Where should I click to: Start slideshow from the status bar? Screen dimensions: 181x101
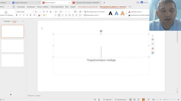pos(143,100)
